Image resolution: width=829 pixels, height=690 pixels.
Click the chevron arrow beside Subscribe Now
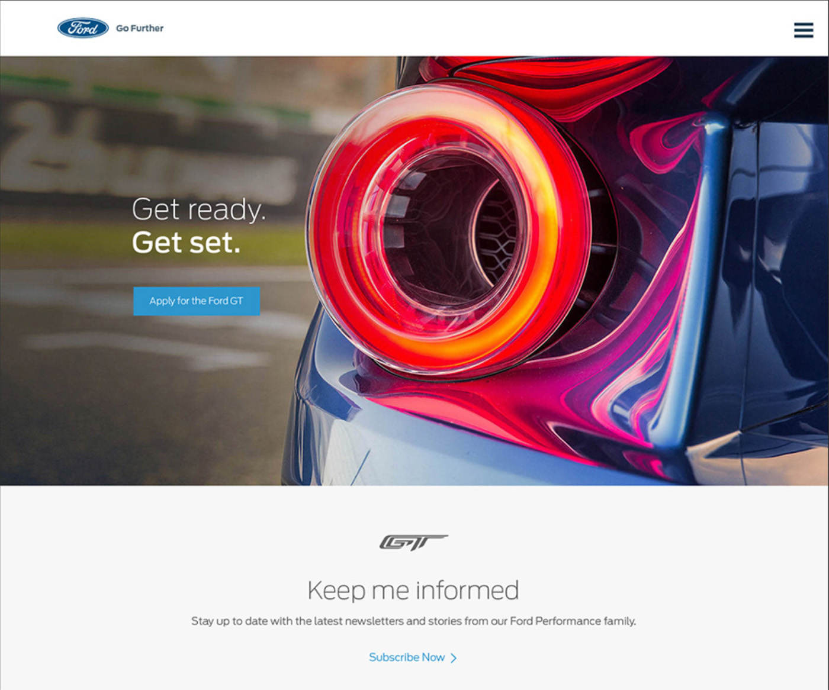(454, 658)
